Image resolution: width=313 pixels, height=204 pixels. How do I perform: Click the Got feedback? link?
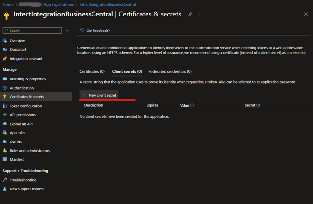98,31
